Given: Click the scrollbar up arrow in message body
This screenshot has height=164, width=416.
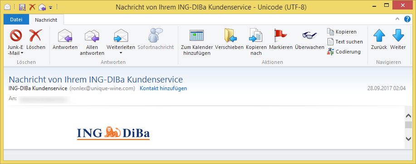Looking at the screenshot, I should [409, 116].
